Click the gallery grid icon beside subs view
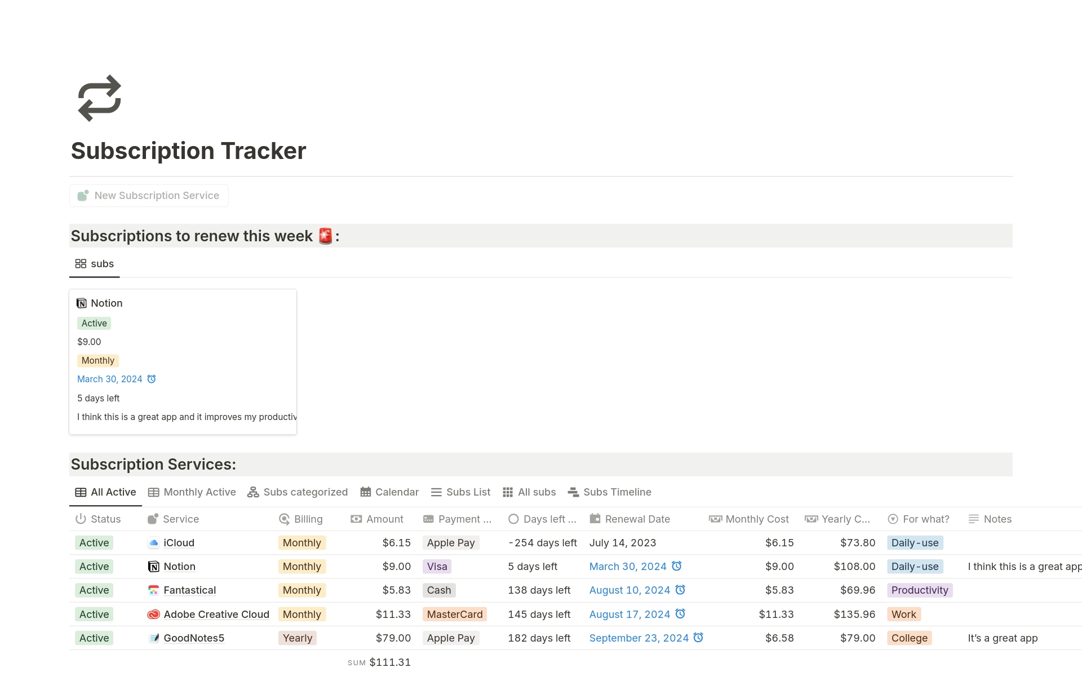The width and height of the screenshot is (1082, 676). [81, 263]
